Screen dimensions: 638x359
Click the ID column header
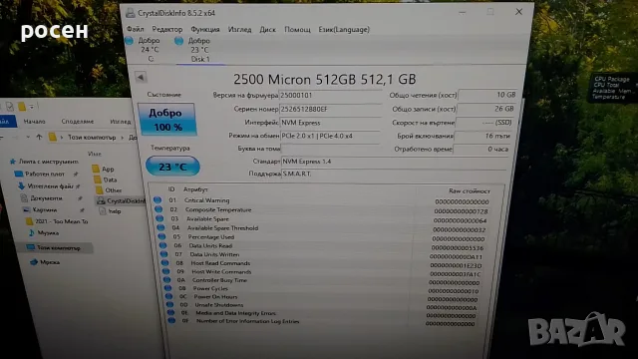pyautogui.click(x=171, y=189)
